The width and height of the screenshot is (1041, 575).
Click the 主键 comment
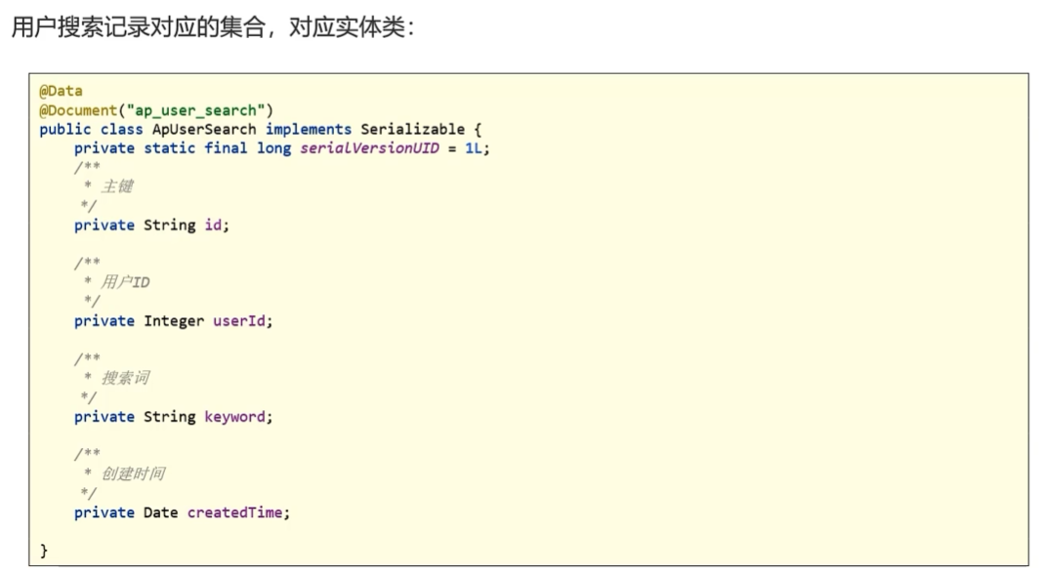coord(117,186)
